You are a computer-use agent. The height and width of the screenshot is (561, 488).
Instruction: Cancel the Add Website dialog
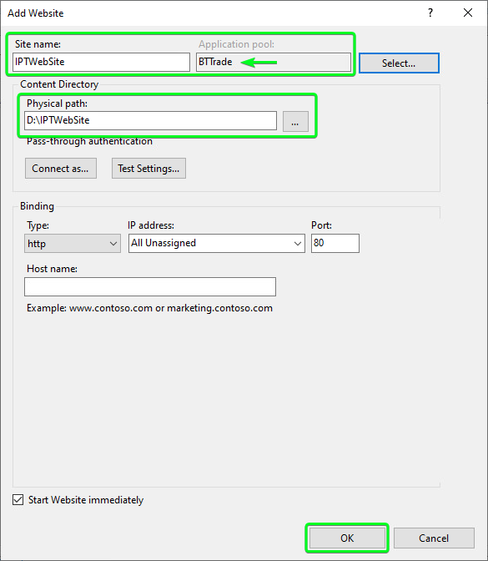(x=434, y=538)
